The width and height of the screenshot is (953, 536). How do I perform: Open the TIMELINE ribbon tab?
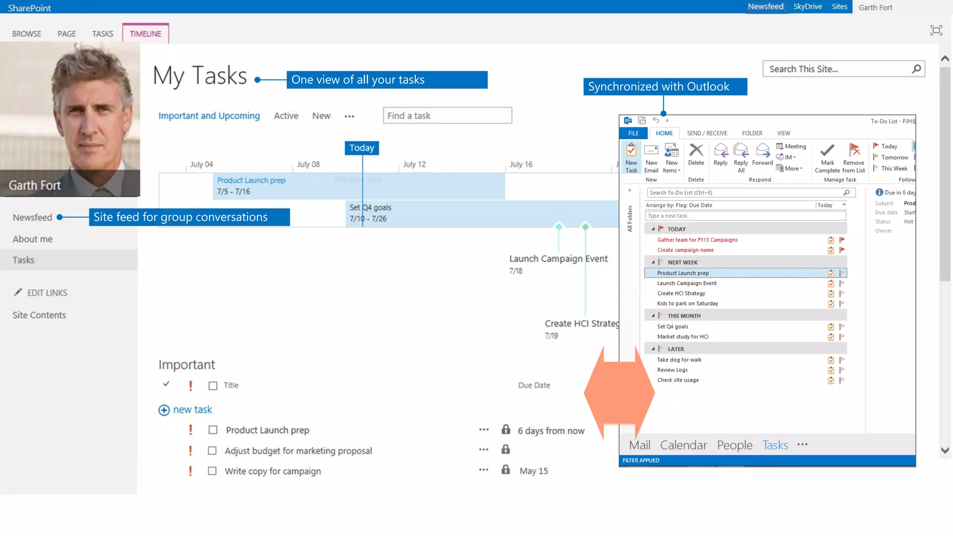click(x=145, y=33)
